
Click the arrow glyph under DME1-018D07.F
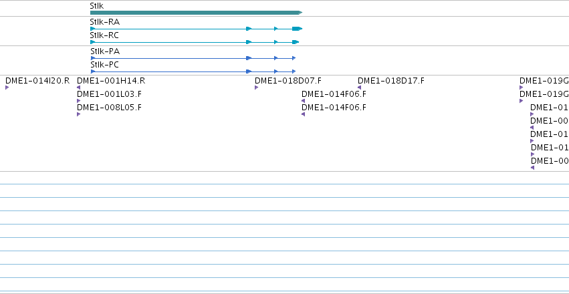[x=257, y=88]
